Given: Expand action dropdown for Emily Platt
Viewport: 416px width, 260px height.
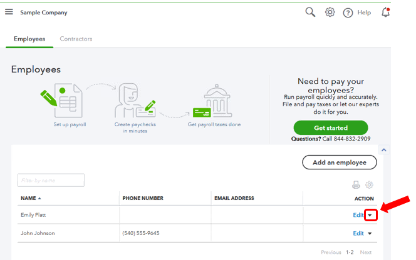Looking at the screenshot, I should [370, 215].
